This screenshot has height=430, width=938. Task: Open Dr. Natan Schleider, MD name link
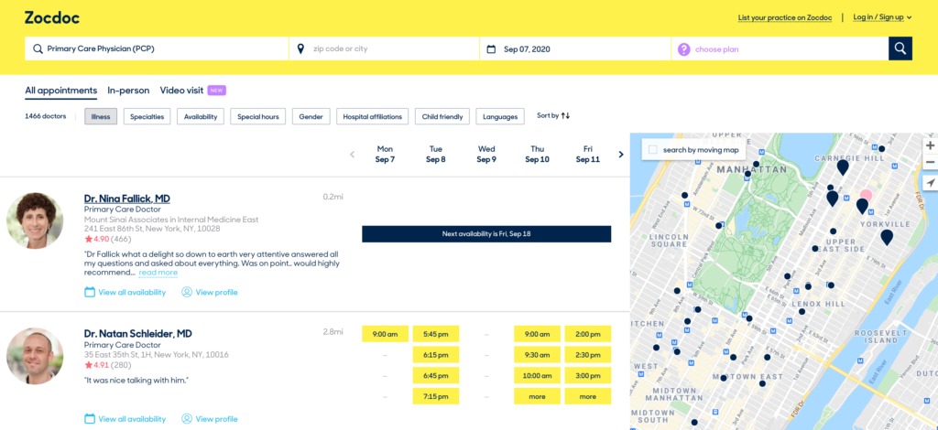coord(138,334)
